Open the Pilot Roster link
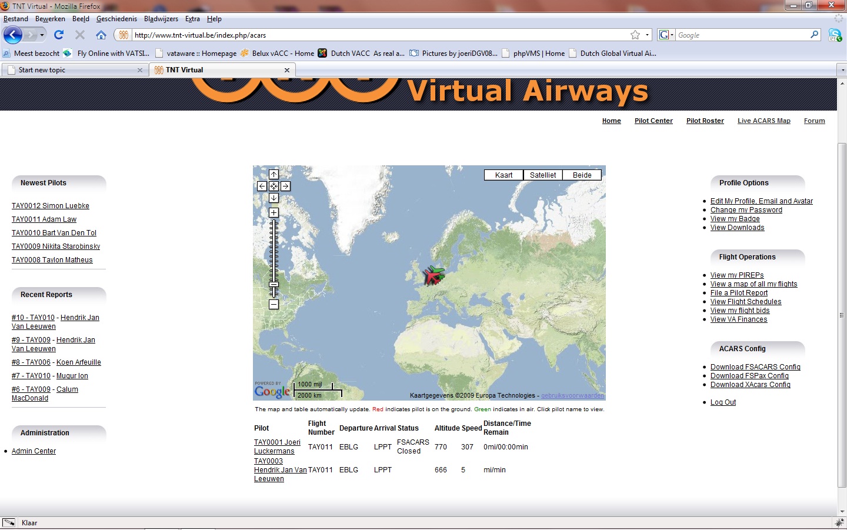Image resolution: width=847 pixels, height=530 pixels. tap(705, 121)
